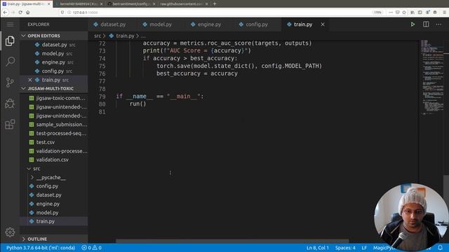Click the breadcrumb ellipsis symbol selector
The height and width of the screenshot is (252, 449).
(x=143, y=36)
